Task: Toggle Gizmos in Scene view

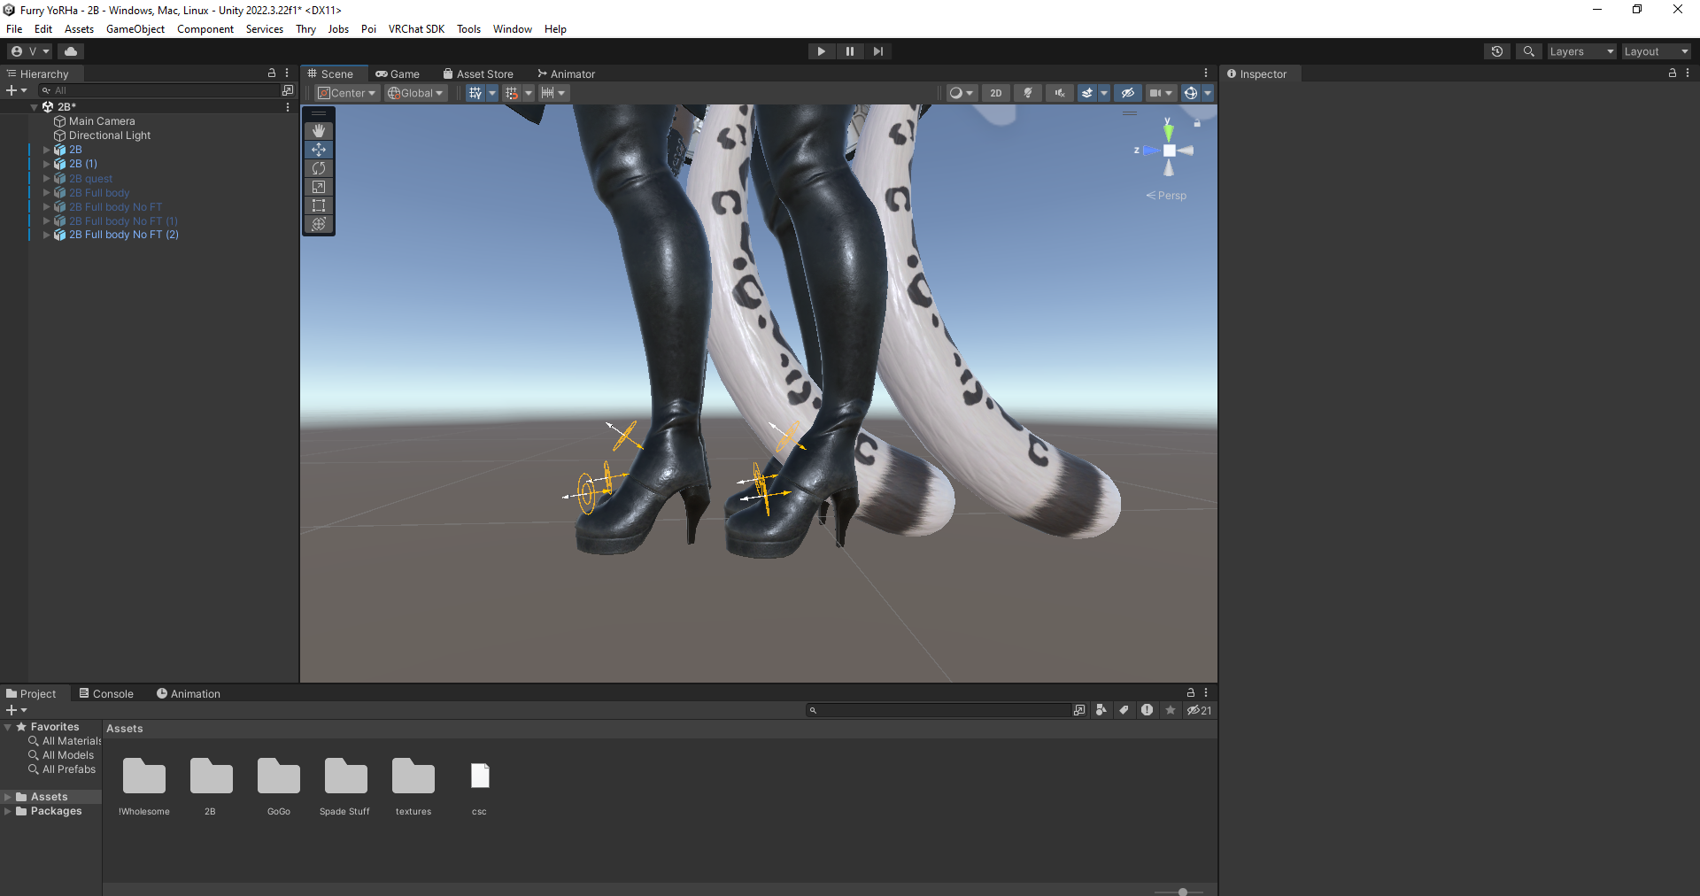Action: [1191, 93]
